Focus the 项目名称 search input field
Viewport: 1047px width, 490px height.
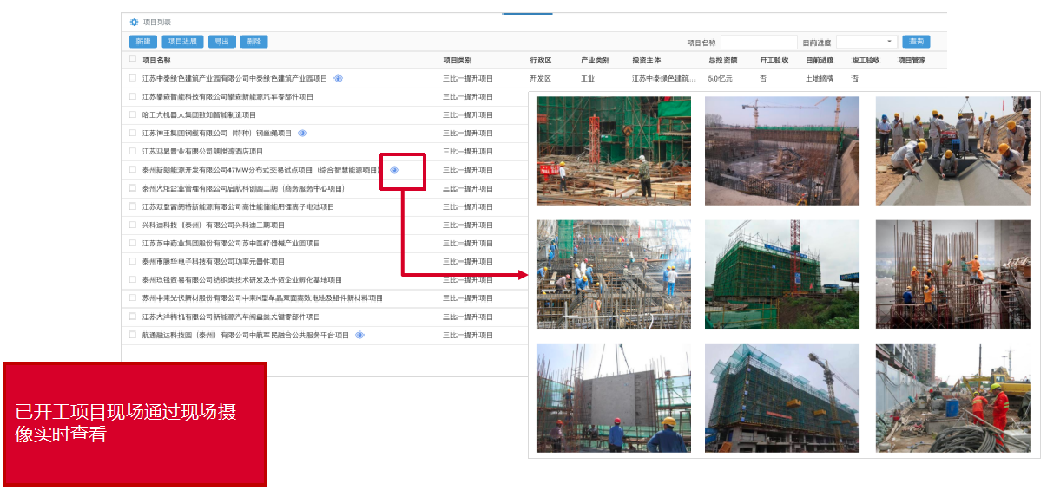pos(758,42)
